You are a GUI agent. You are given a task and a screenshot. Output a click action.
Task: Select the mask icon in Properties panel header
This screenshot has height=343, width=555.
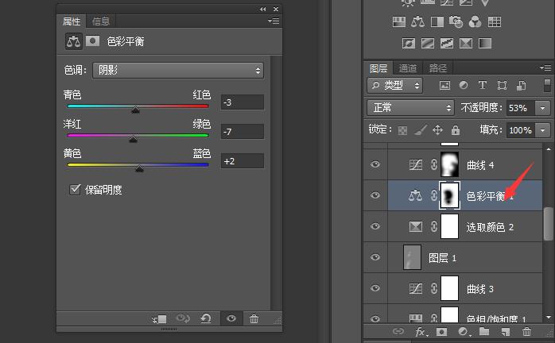(x=92, y=41)
